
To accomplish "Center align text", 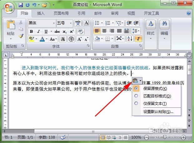I will pos(104,31).
